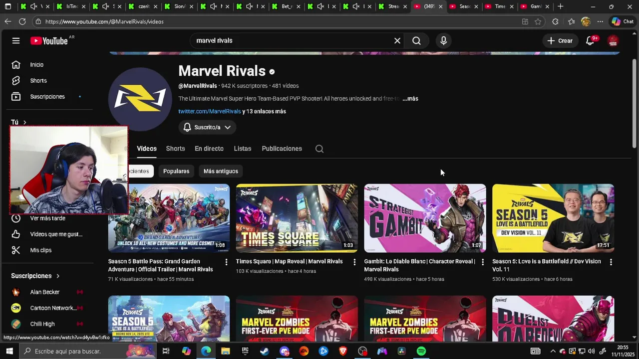Open options for Dev Vision Vol. 11 video
The width and height of the screenshot is (639, 359).
[x=611, y=262]
